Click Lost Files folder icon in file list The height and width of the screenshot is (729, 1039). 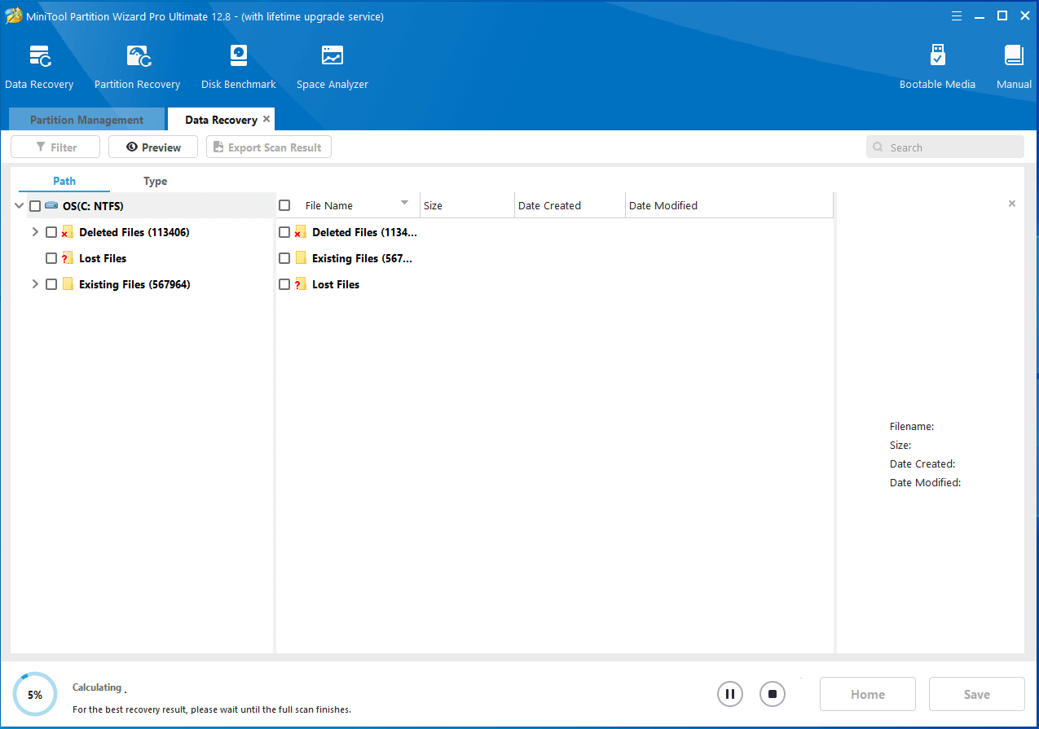[x=300, y=284]
